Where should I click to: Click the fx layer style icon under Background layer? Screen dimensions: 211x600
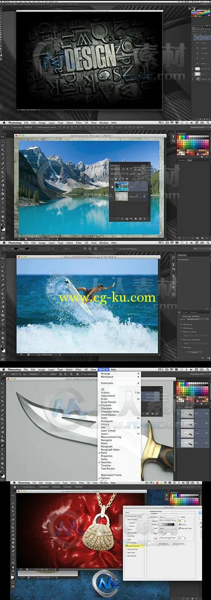click(x=122, y=219)
